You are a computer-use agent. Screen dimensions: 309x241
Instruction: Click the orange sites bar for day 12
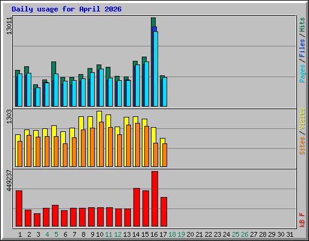[119, 151]
